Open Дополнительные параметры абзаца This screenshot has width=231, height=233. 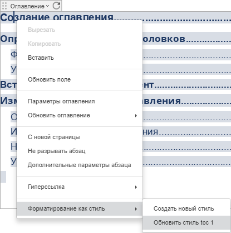tap(80, 165)
